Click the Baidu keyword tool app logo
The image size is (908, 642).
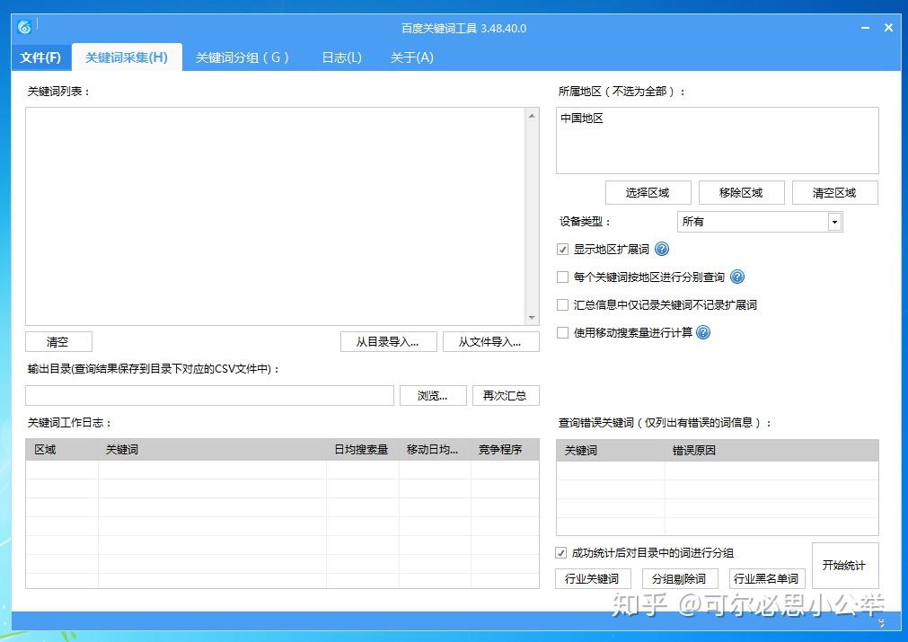[x=24, y=27]
